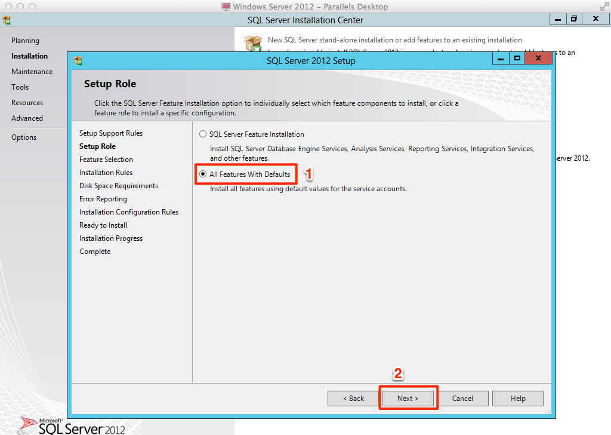Click the Next button
Image resolution: width=611 pixels, height=435 pixels.
408,399
